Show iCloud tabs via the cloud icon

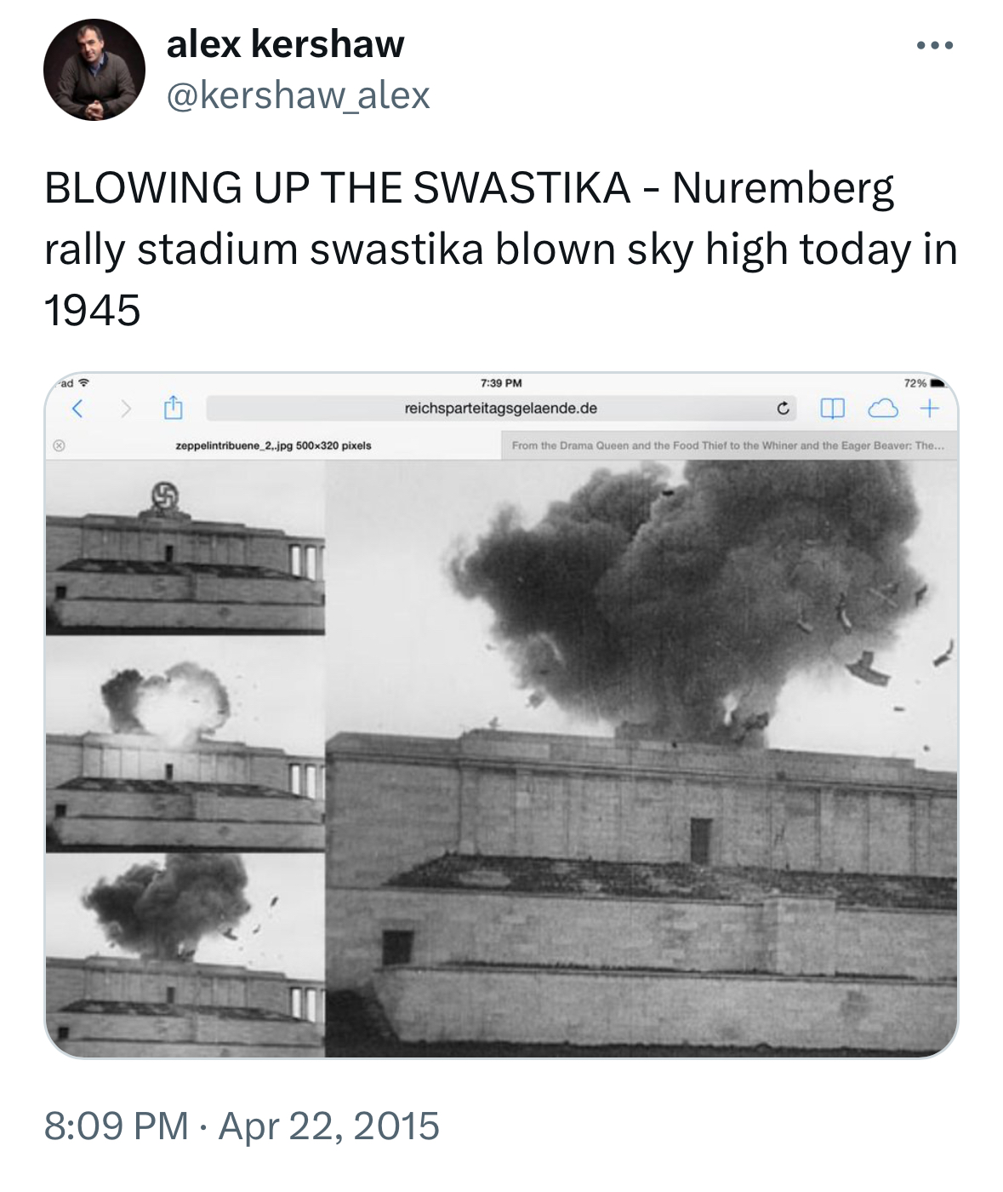(882, 409)
